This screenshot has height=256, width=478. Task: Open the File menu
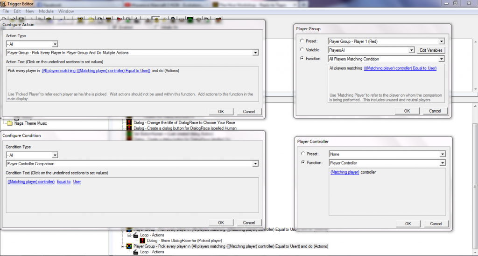click(x=6, y=11)
